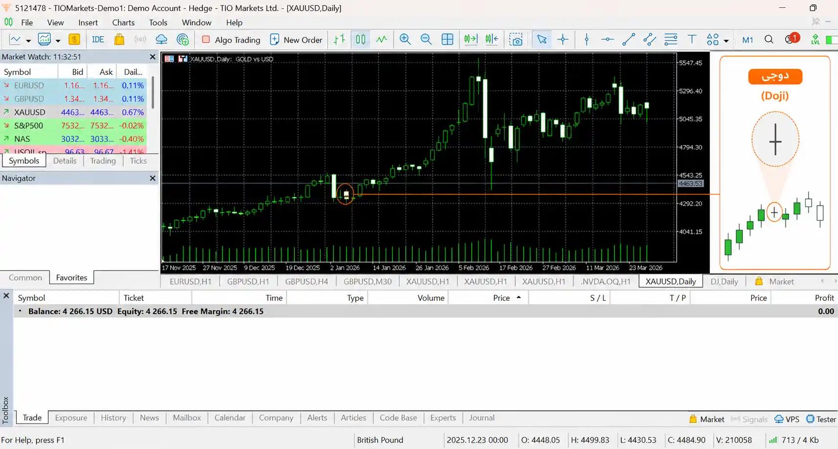
Task: Open the IDE MetaEditor icon
Action: coord(98,40)
